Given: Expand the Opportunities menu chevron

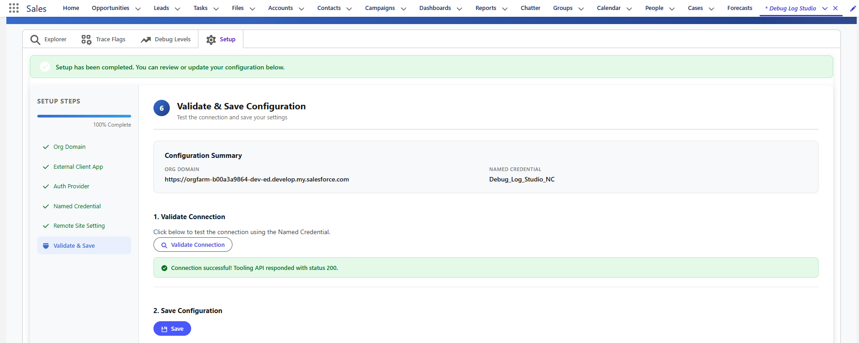Looking at the screenshot, I should (x=138, y=9).
